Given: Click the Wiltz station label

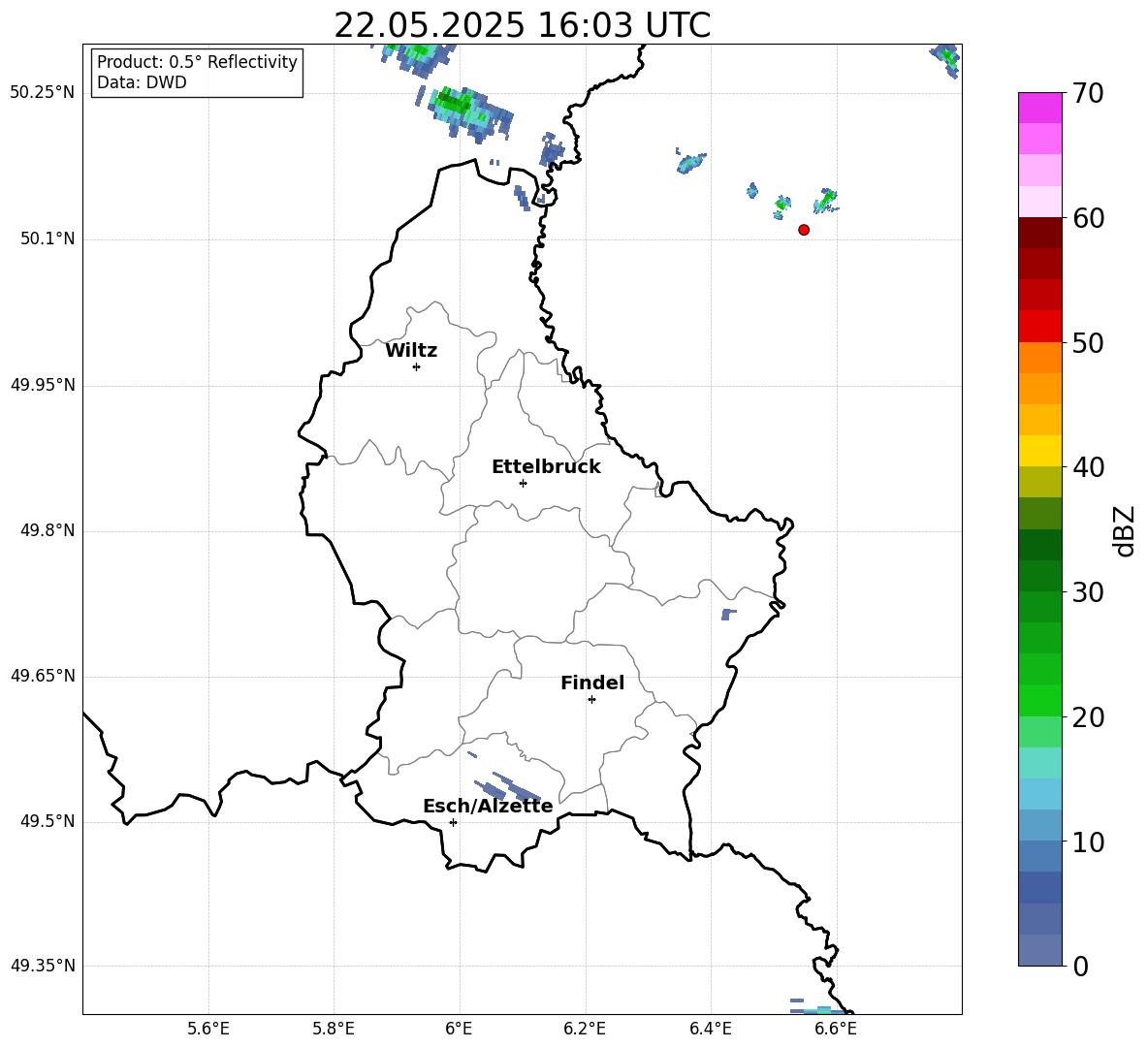Looking at the screenshot, I should click(411, 351).
